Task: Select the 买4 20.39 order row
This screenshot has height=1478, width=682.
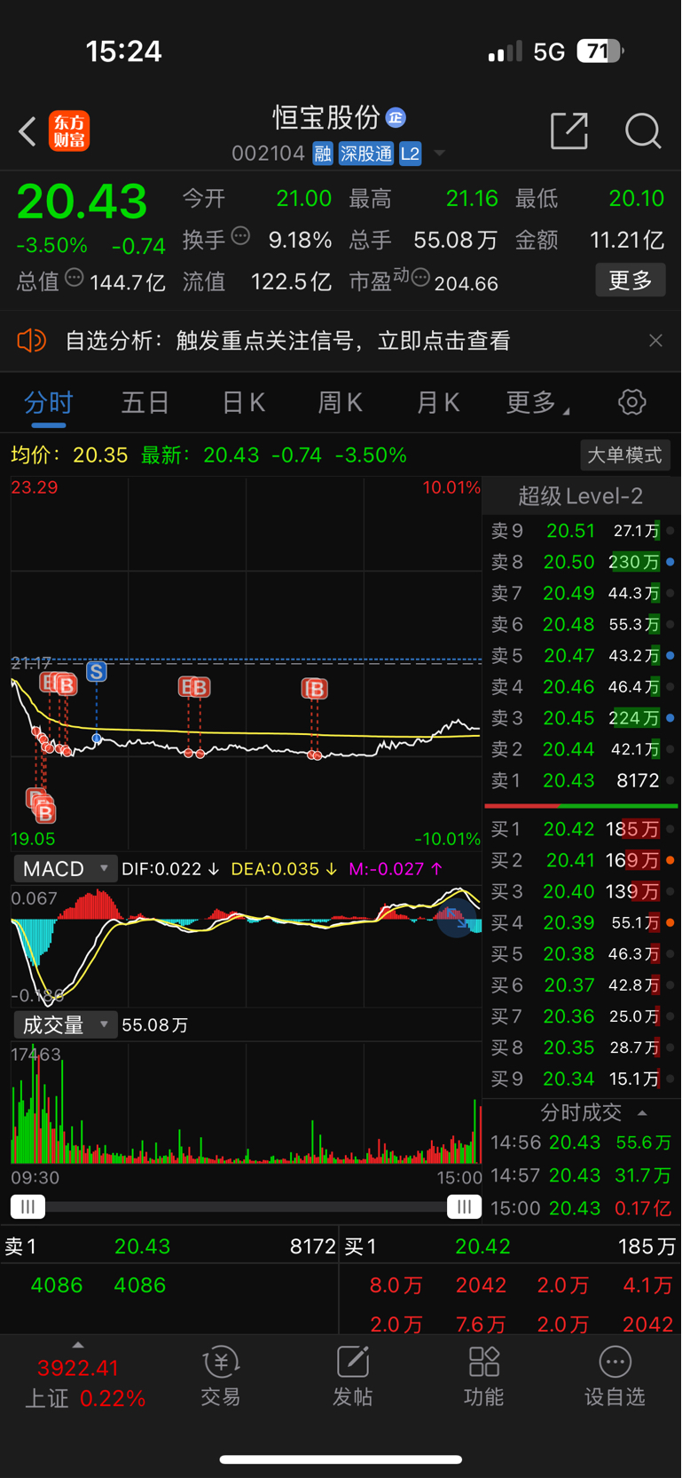Action: point(582,923)
